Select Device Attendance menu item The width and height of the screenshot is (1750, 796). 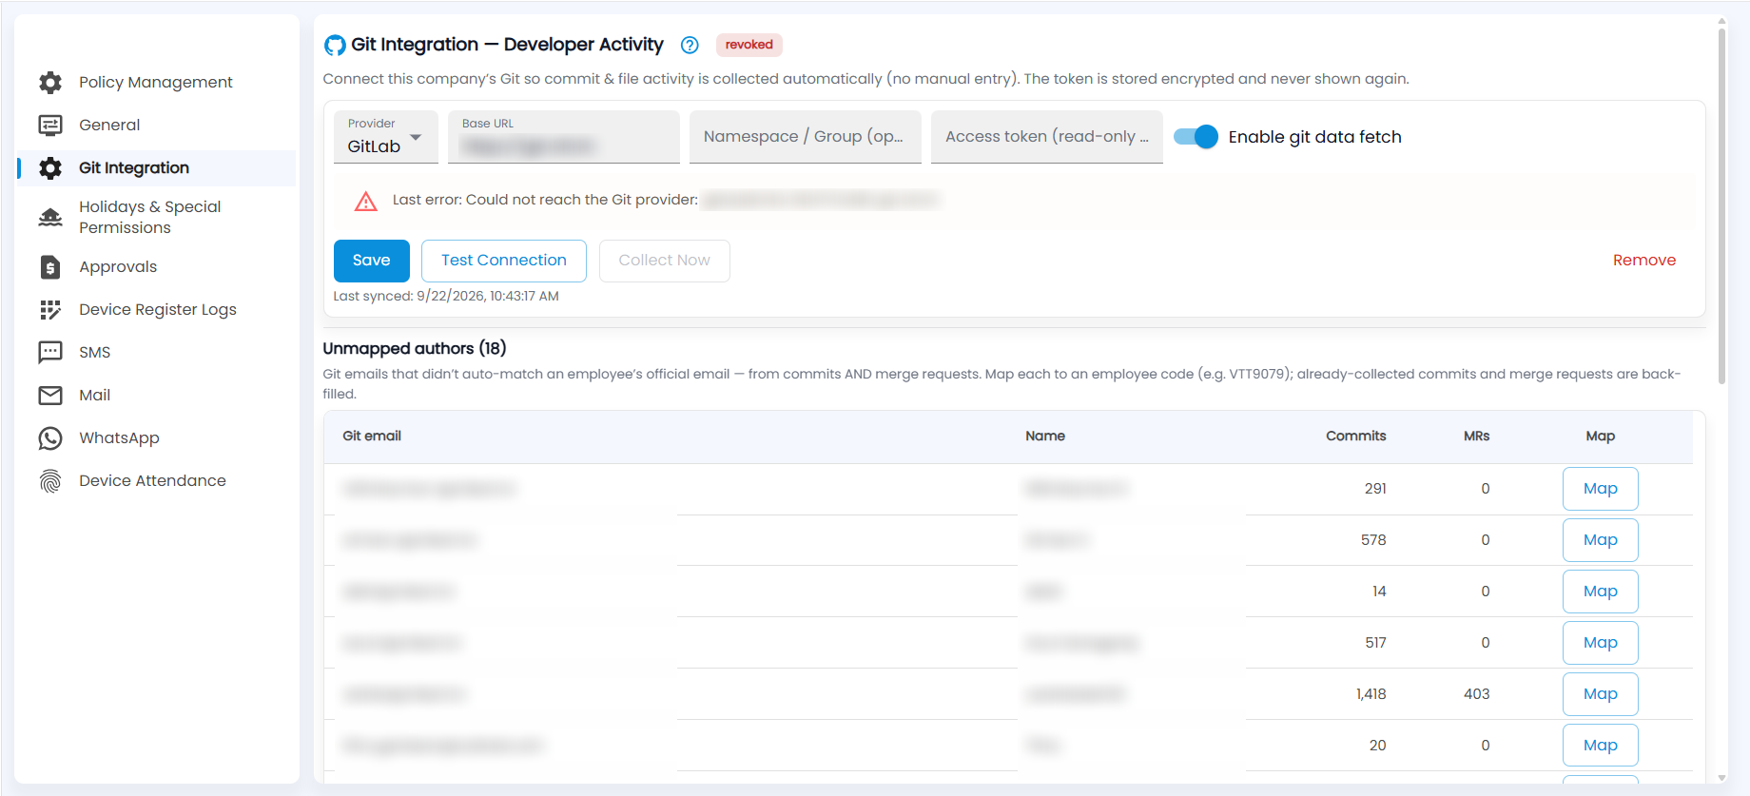(157, 481)
